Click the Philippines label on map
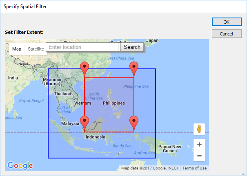 pos(114,103)
